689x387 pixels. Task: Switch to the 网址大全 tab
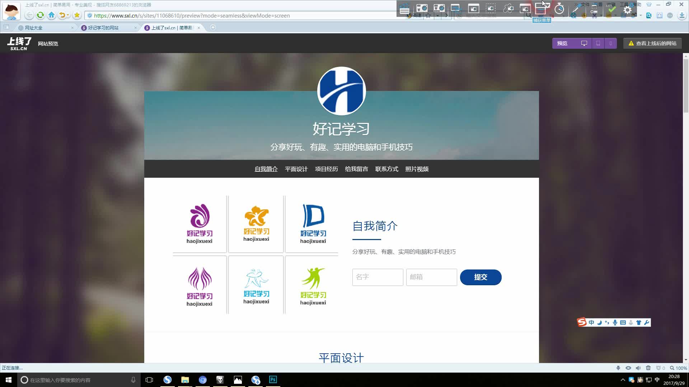45,28
